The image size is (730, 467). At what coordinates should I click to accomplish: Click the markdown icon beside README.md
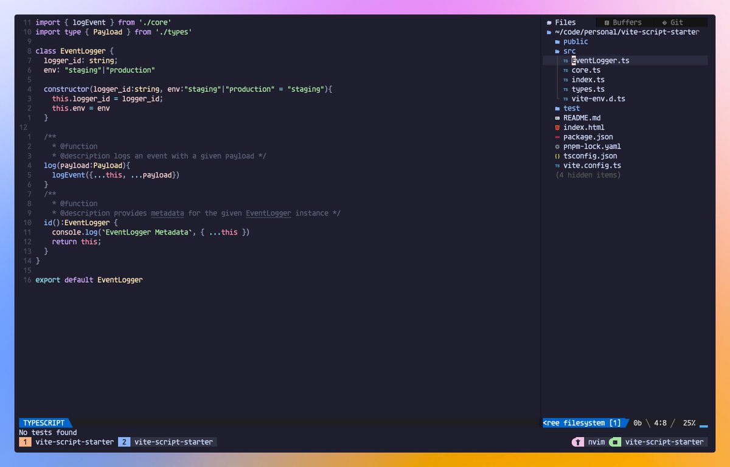[x=557, y=117]
